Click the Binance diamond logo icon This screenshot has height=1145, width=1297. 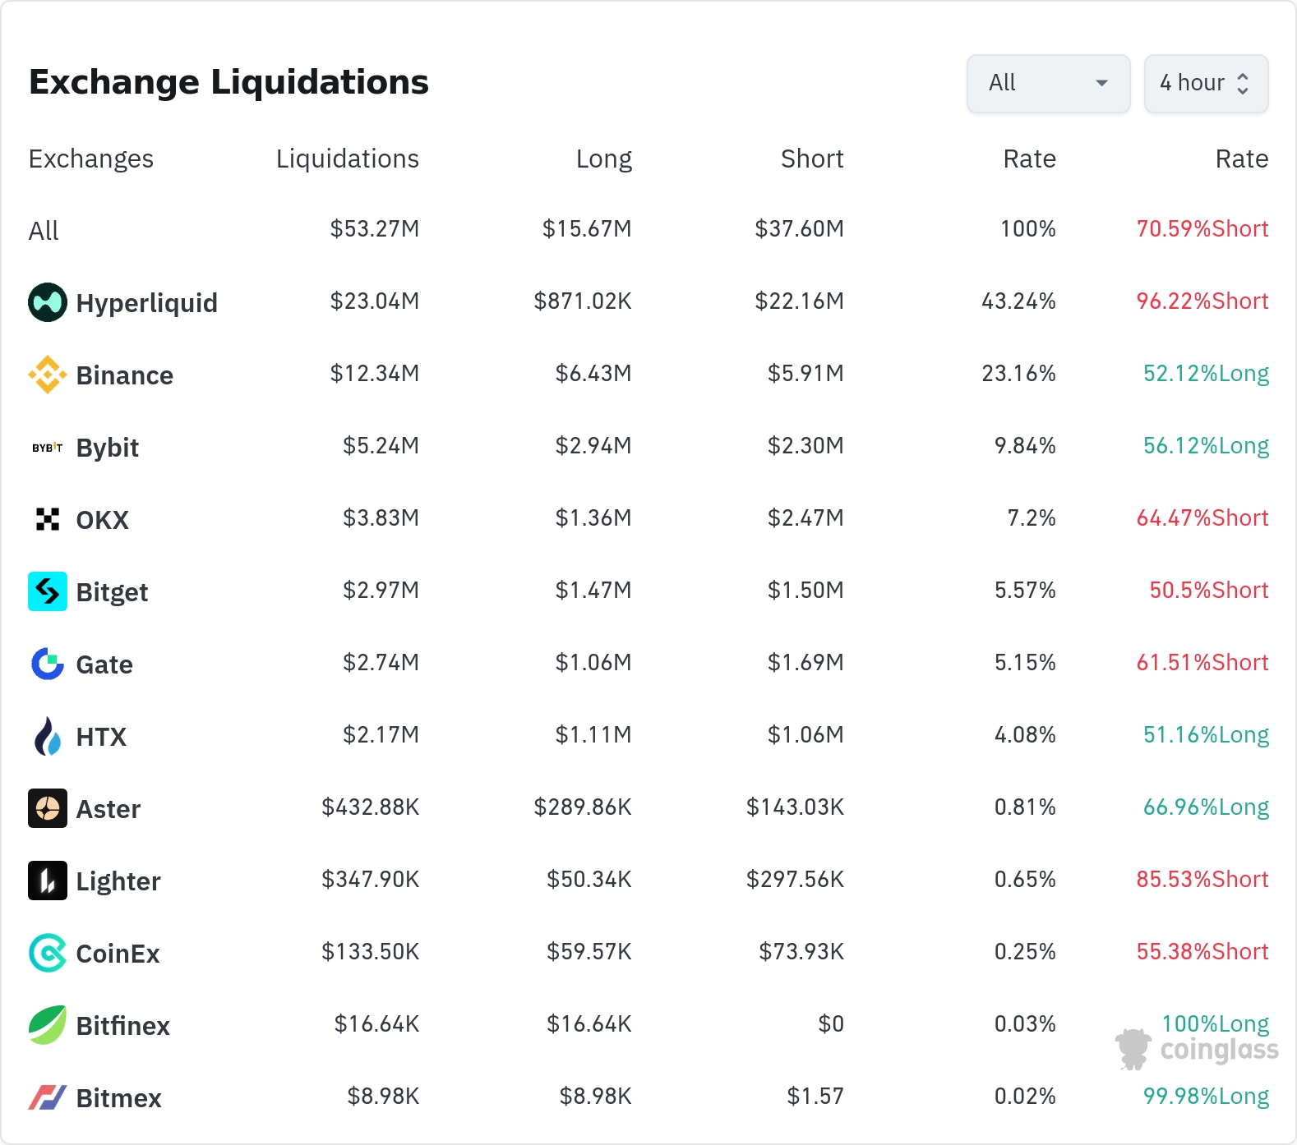tap(48, 375)
